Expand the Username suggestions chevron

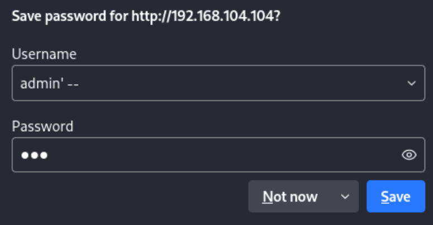411,83
